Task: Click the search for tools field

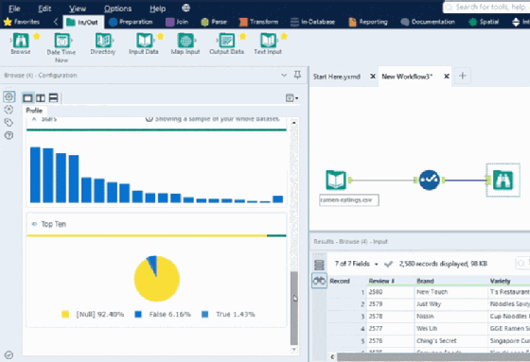Action: coord(486,8)
